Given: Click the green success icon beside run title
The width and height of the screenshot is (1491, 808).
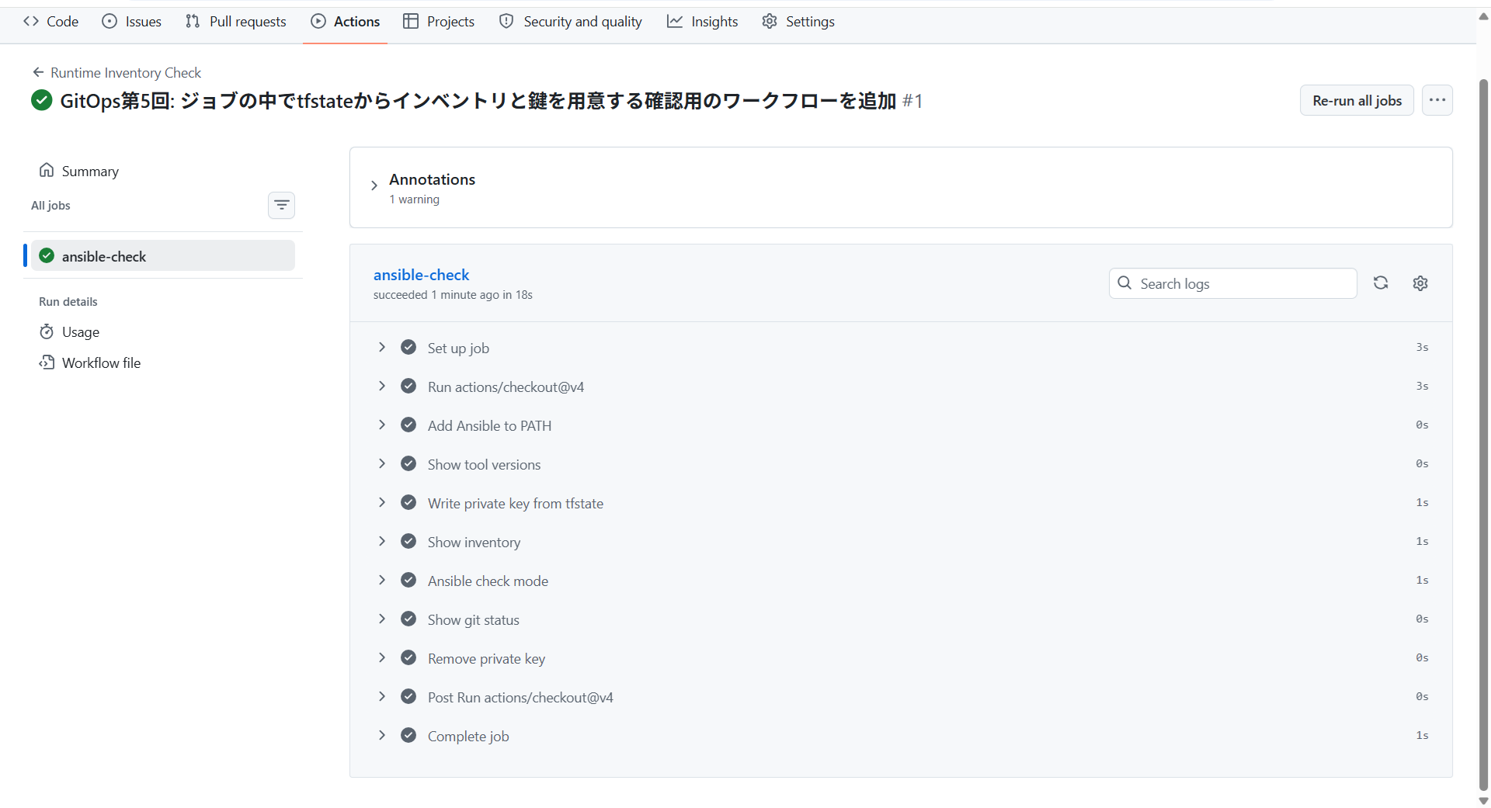Looking at the screenshot, I should tap(42, 101).
